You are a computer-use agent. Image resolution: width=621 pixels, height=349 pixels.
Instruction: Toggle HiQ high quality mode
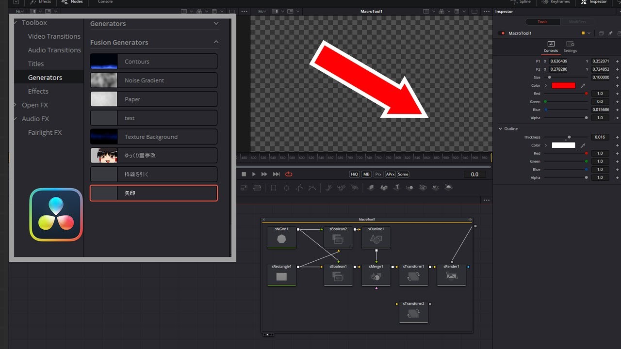pos(354,174)
